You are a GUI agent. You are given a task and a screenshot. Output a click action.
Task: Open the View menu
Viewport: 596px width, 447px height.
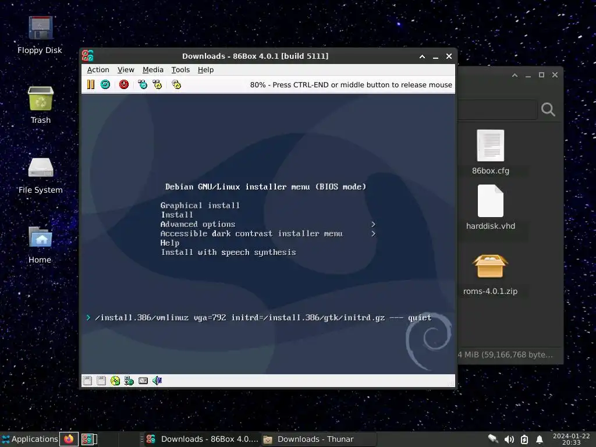coord(126,70)
